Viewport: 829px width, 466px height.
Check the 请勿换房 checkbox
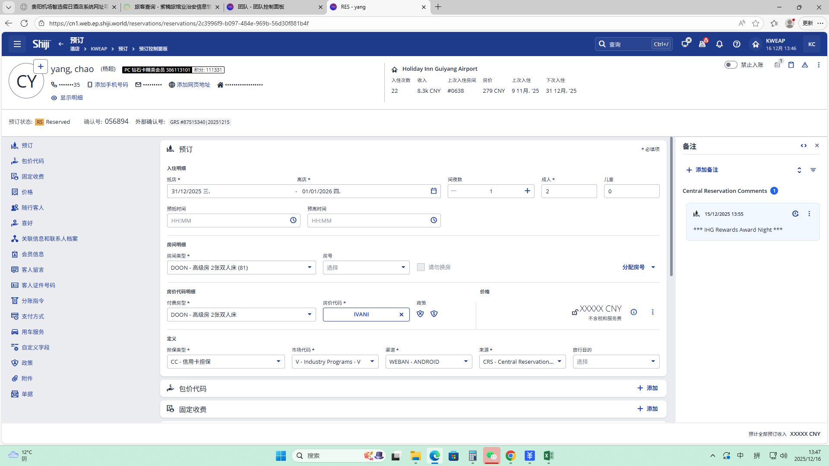[421, 267]
